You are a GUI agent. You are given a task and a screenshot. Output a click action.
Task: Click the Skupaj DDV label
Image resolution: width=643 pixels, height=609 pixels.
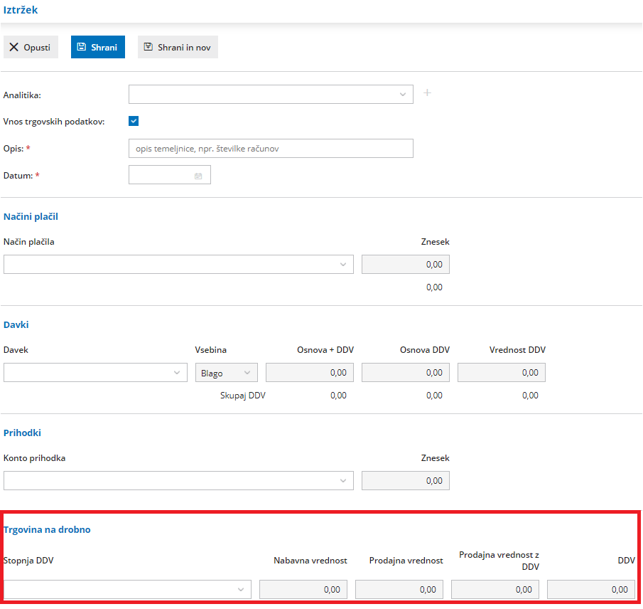coord(243,396)
